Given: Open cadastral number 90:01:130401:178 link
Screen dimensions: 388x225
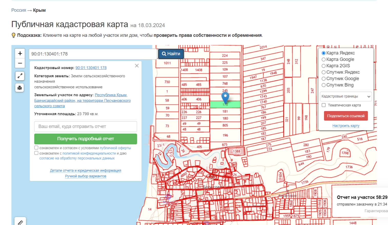Looking at the screenshot, I should (91, 68).
